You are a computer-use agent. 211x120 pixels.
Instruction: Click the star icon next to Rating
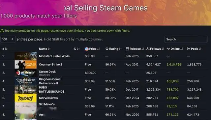pos(107,48)
